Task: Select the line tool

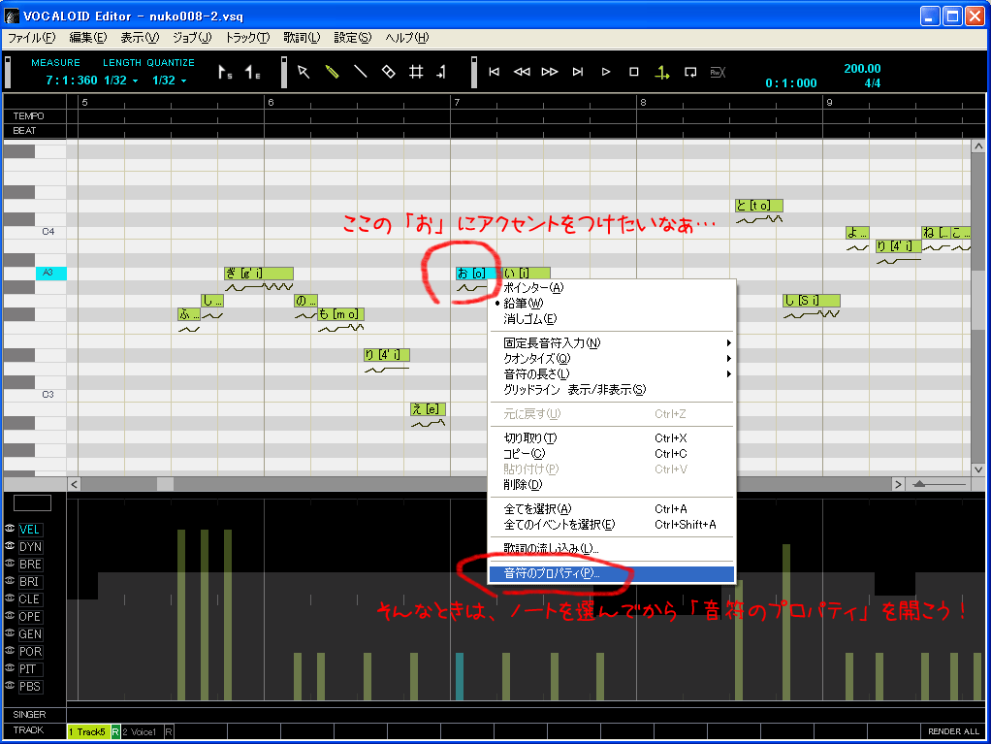Action: click(361, 72)
